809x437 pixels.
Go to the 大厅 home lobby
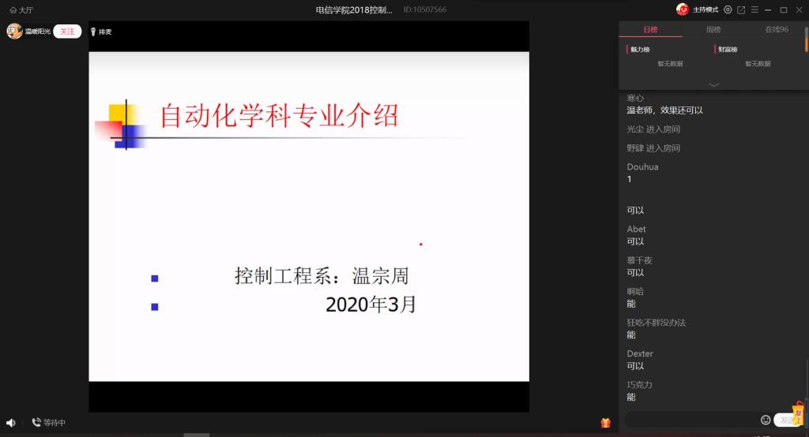[21, 9]
